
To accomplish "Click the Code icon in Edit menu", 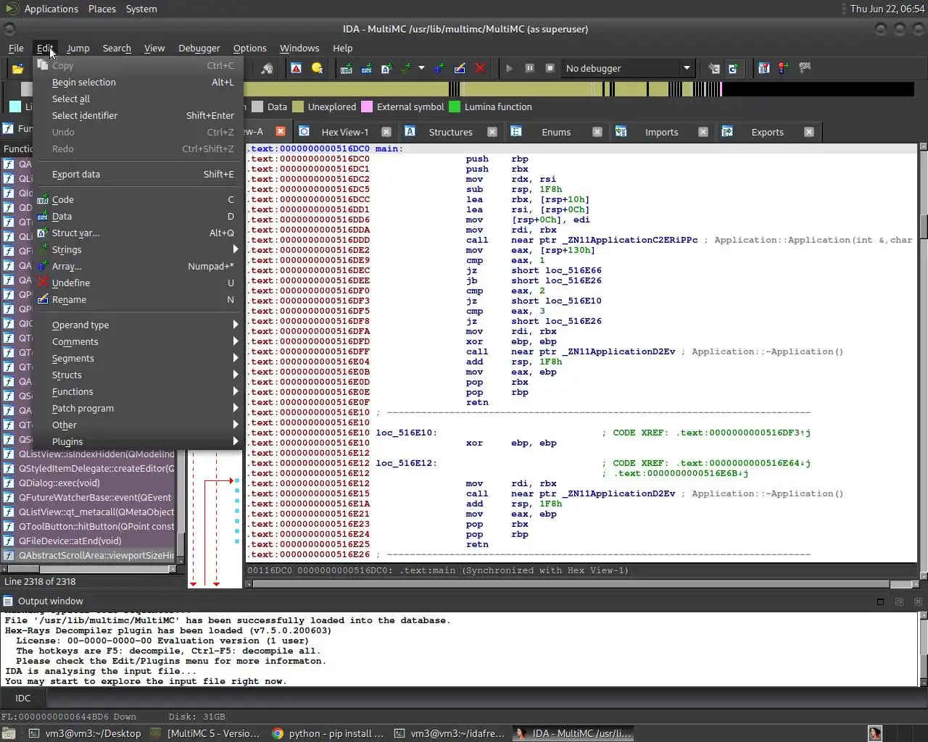I will pyautogui.click(x=43, y=199).
